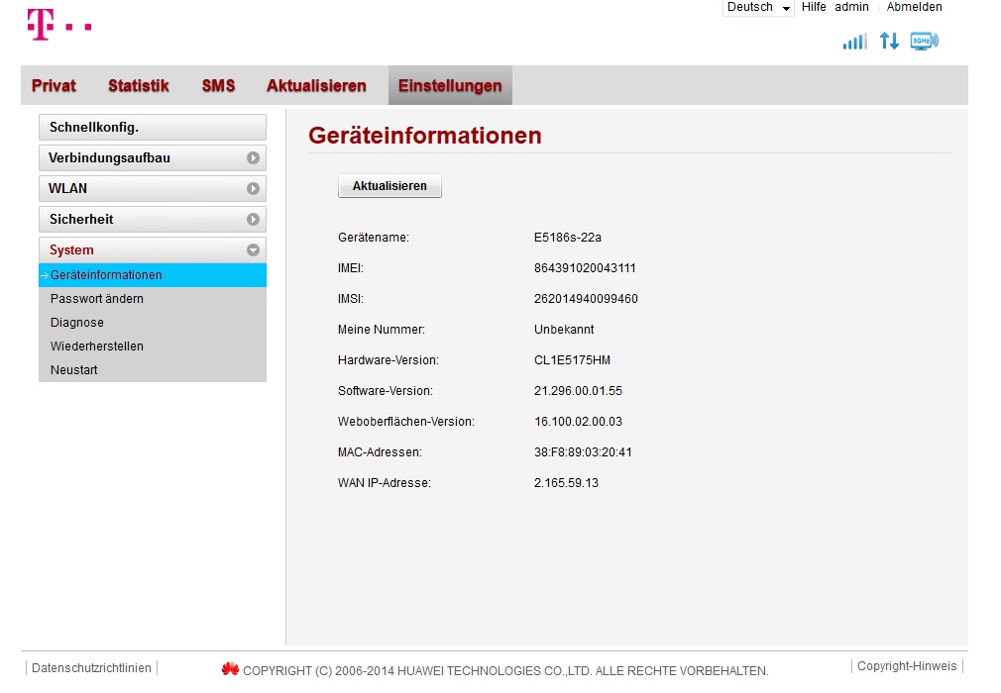Click the WAN IP-Adresse: label
1001x693 pixels.
point(385,482)
